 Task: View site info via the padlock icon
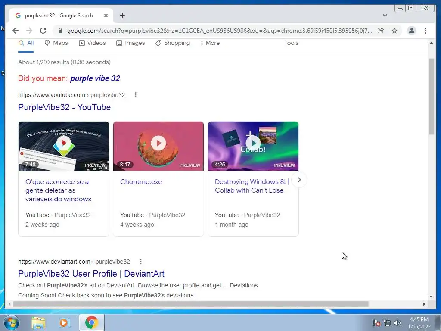point(60,31)
